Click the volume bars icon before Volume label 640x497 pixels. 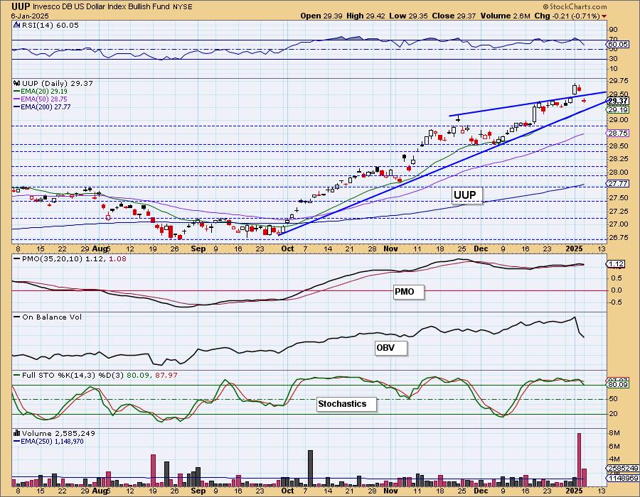point(17,433)
